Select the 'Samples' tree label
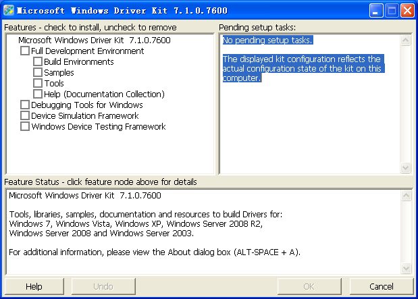The width and height of the screenshot is (418, 299). coord(59,72)
